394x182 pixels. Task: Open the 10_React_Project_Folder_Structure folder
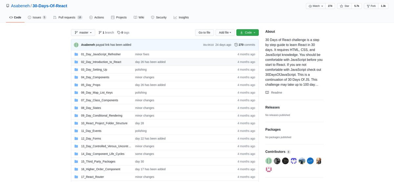[104, 123]
